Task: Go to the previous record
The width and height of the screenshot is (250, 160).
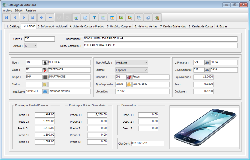Action: click(15, 18)
